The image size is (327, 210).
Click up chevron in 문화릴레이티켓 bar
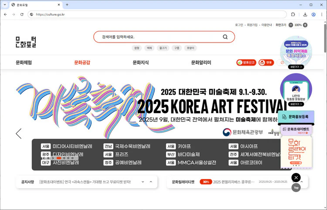tap(302, 182)
